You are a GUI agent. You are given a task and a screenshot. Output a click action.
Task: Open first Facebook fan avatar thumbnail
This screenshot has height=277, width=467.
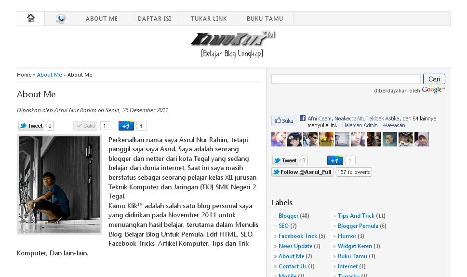279,139
